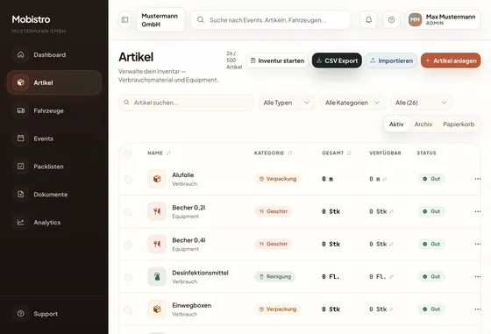Click the Mobistro logo
Viewport: 491px width, 334px height.
click(x=31, y=19)
